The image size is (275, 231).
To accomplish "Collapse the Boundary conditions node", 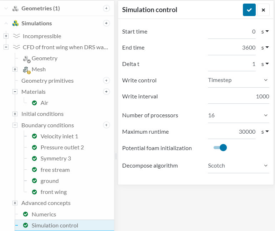I will click(15, 125).
